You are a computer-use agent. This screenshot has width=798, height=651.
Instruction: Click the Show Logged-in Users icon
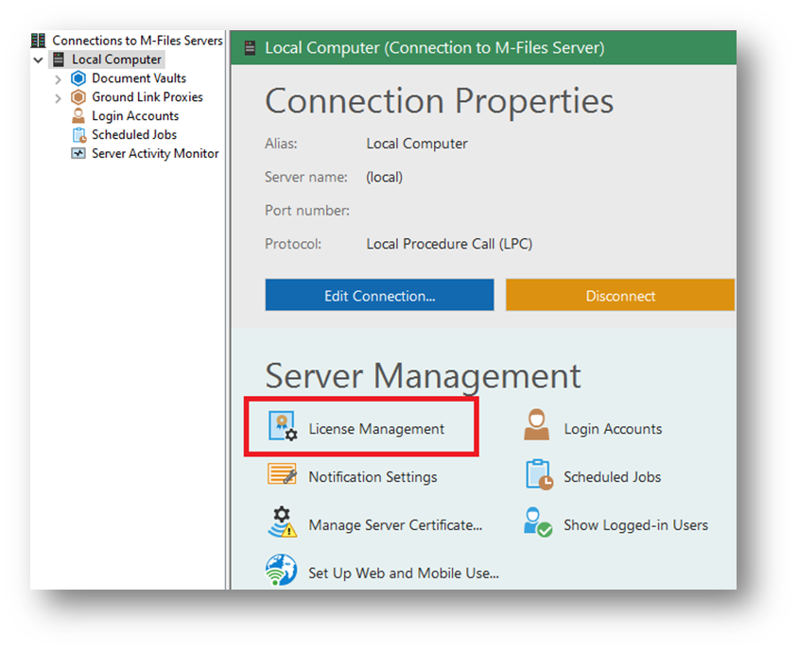click(538, 523)
